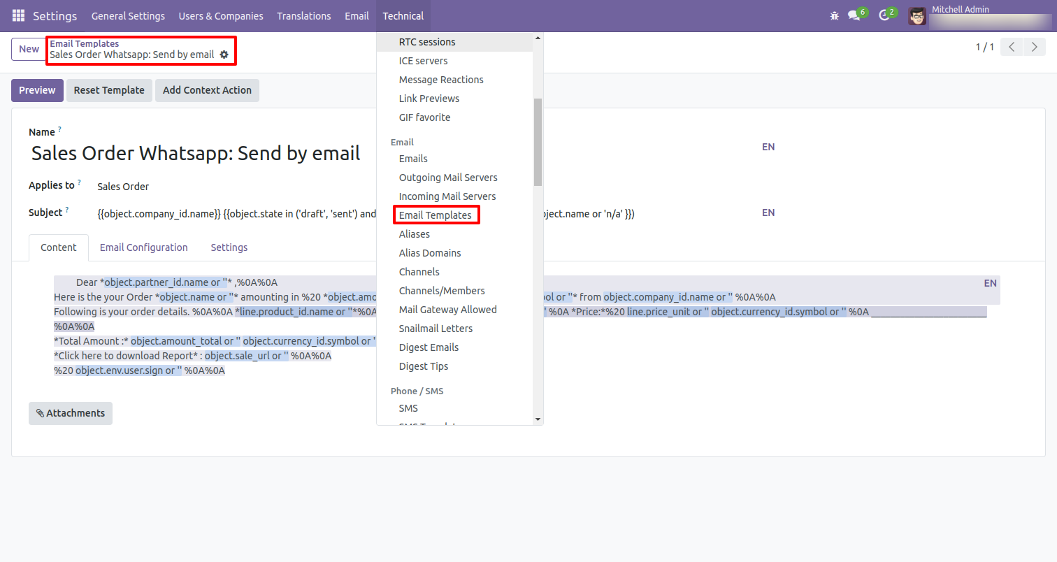The height and width of the screenshot is (562, 1057).
Task: Go to previous record arrow
Action: (x=1012, y=48)
